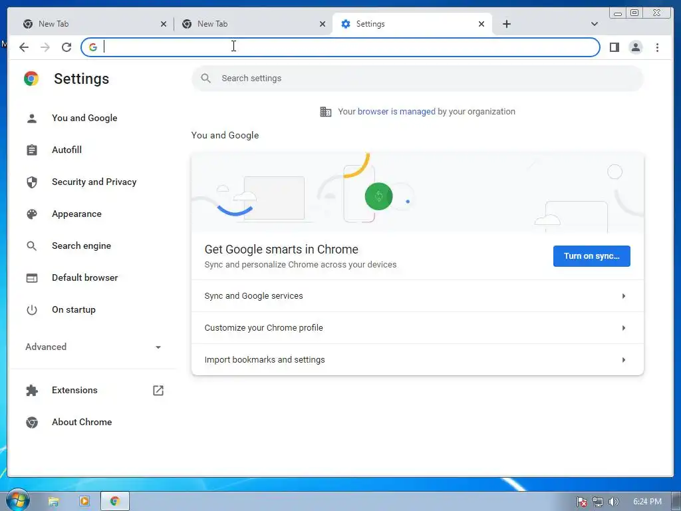Close the first New Tab
This screenshot has height=511, width=681.
point(164,24)
